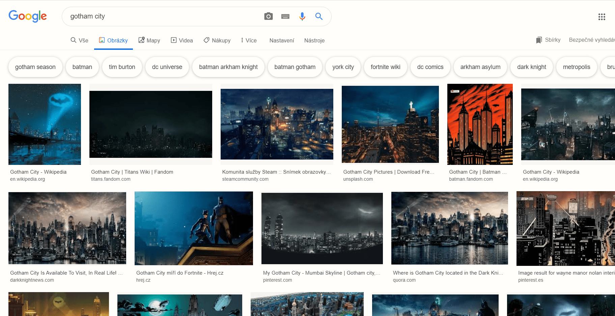Click Gotham City míří do Fortnite link
The width and height of the screenshot is (615, 316).
click(180, 273)
